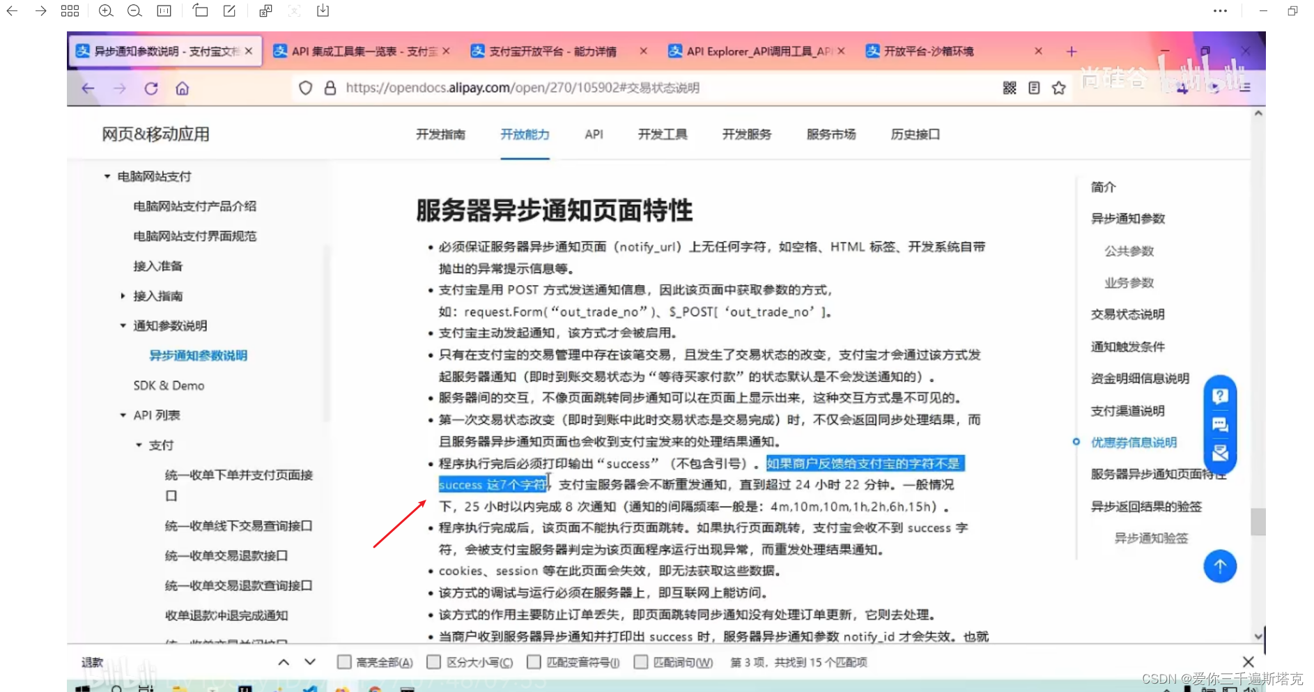The width and height of the screenshot is (1314, 692).
Task: Click the viewer download icon
Action: pyautogui.click(x=323, y=11)
